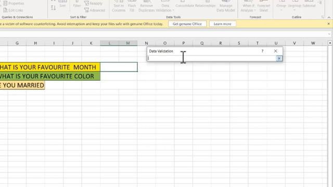Select column K header
Viewport: 333px width, 187px height.
[91, 43]
